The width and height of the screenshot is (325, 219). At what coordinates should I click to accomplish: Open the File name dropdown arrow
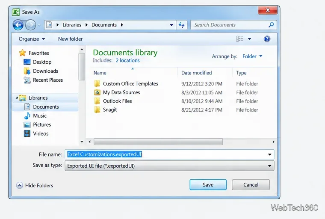[269, 154]
